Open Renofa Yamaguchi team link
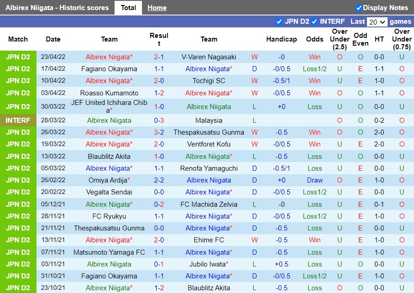 click(x=209, y=168)
